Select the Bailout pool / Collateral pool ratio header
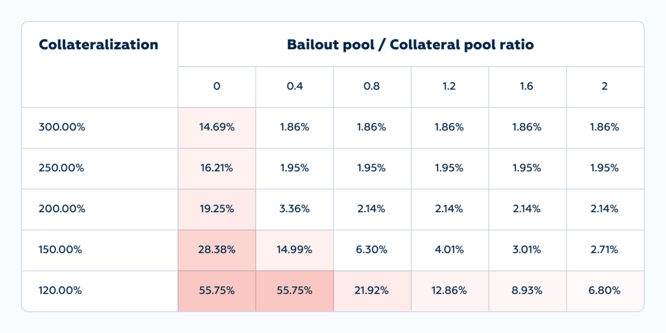 pyautogui.click(x=410, y=45)
